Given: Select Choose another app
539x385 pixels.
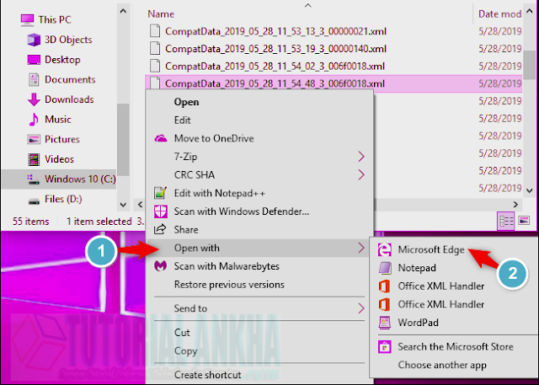Looking at the screenshot, I should pyautogui.click(x=442, y=365).
